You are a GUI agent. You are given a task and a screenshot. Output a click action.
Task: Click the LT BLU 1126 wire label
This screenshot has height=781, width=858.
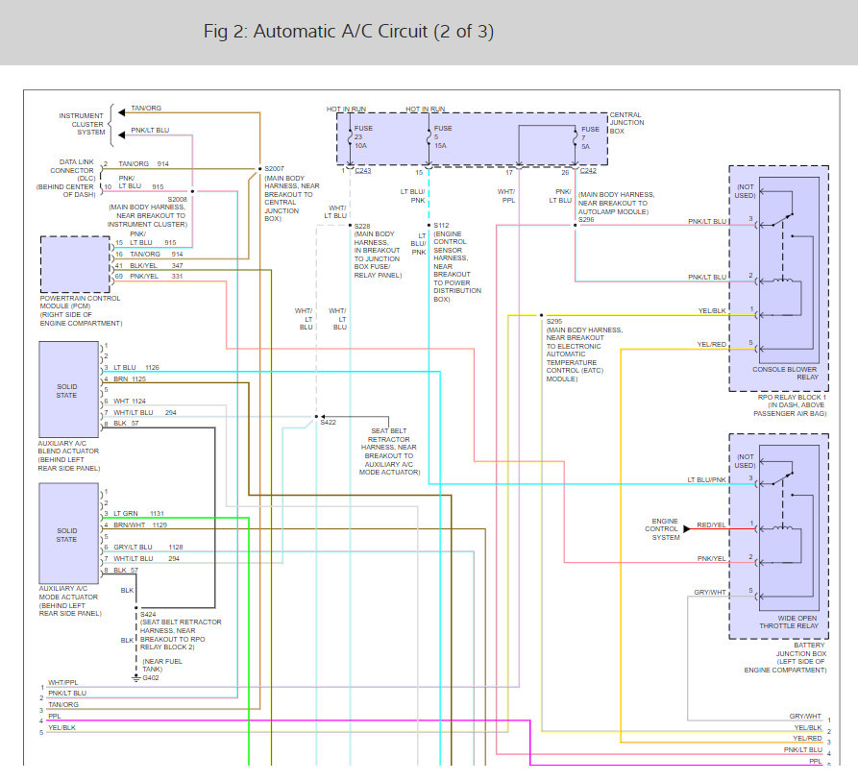click(x=135, y=368)
